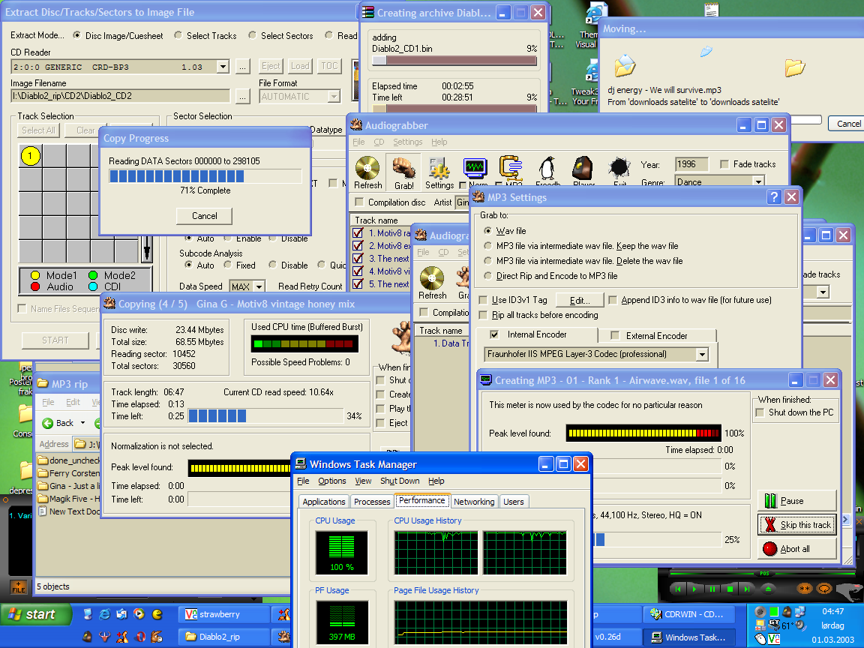Select Direct Rip and Encode to MP3 file
864x648 pixels.
(x=487, y=275)
